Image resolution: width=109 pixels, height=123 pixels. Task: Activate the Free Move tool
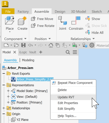[43, 19]
